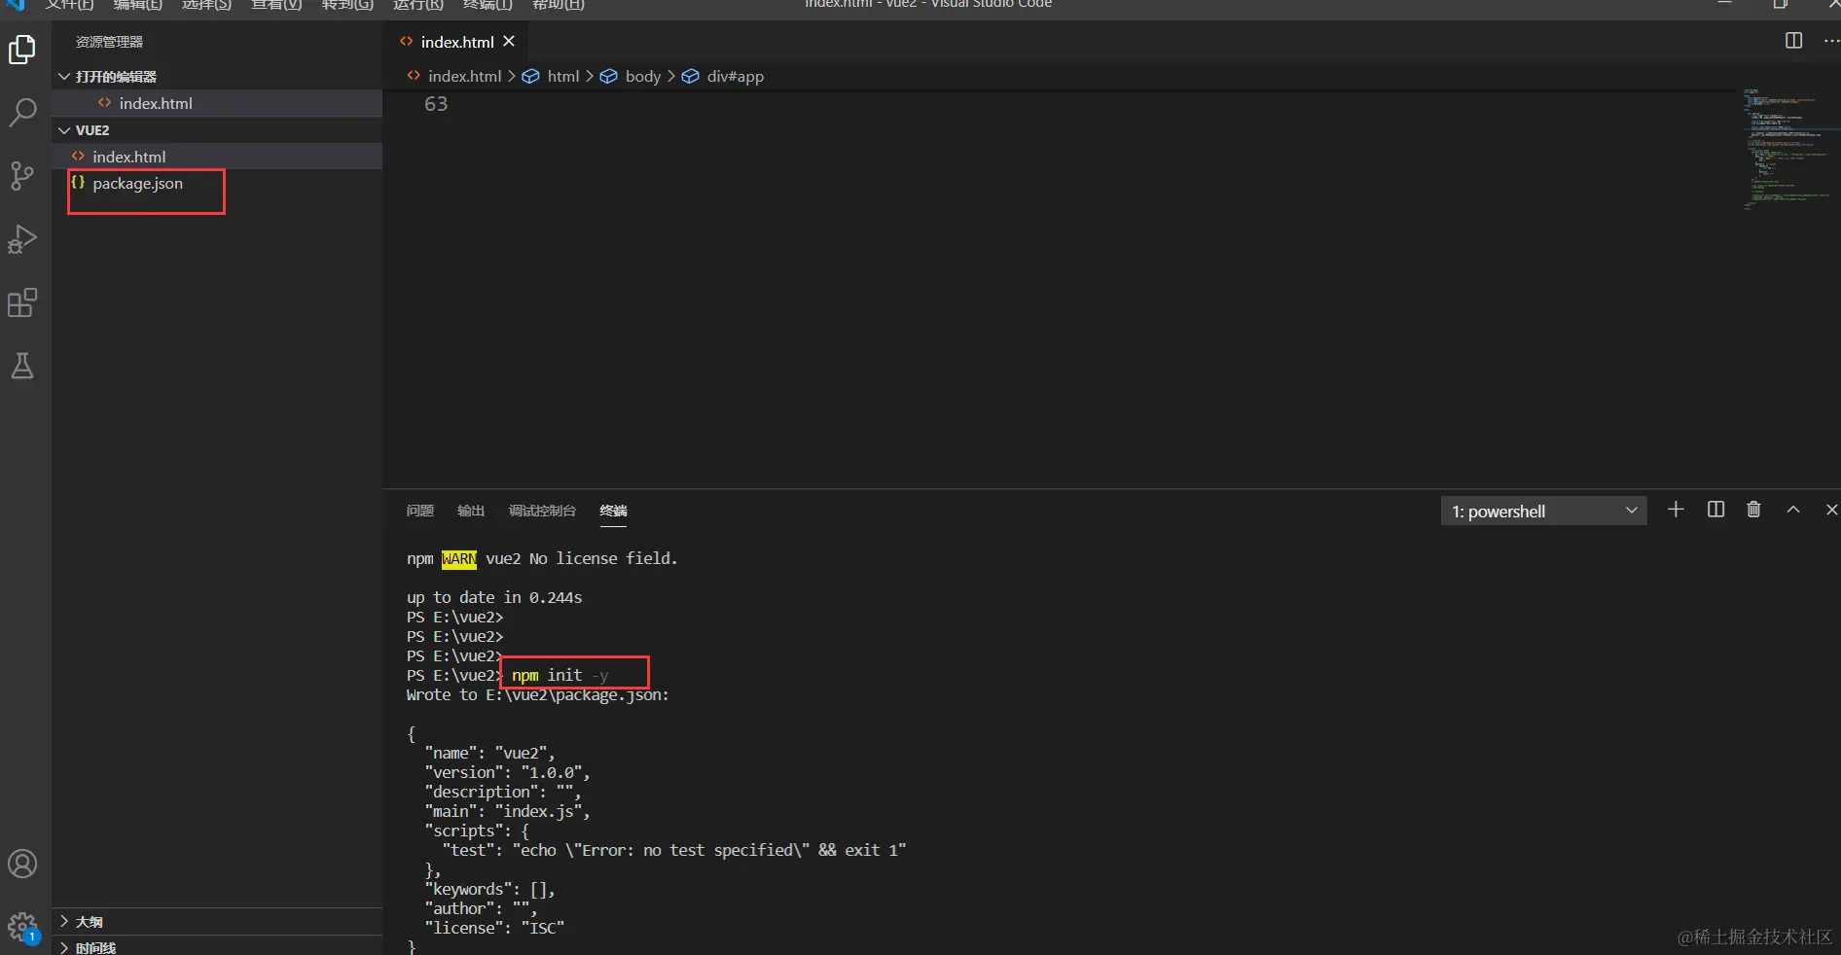1841x955 pixels.
Task: Click the "name": "vue2" output line
Action: coord(489,753)
